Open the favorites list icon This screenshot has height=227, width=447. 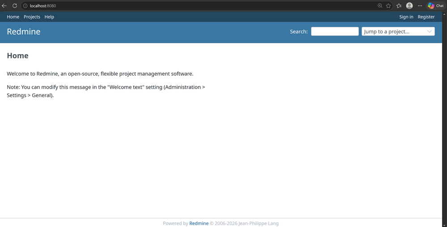(x=399, y=6)
